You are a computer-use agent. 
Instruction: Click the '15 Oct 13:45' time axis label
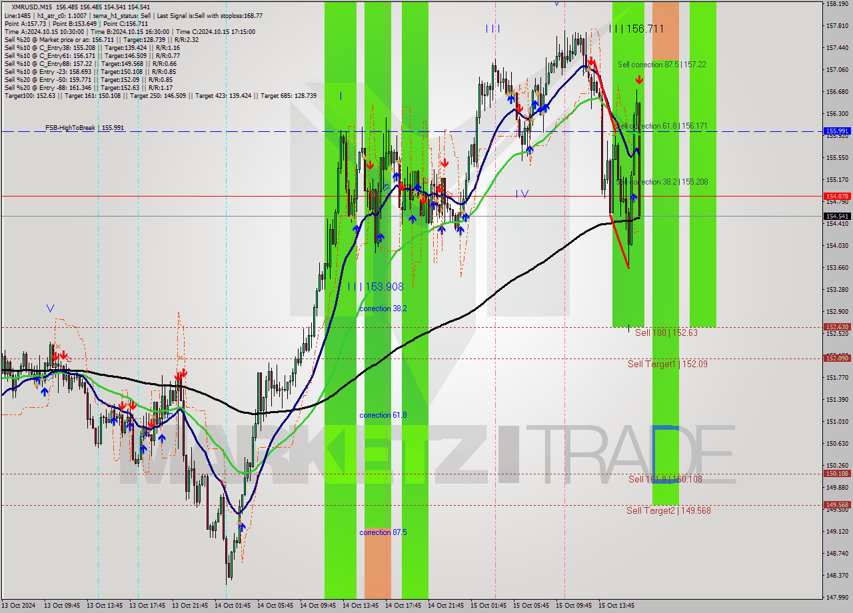pyautogui.click(x=616, y=606)
